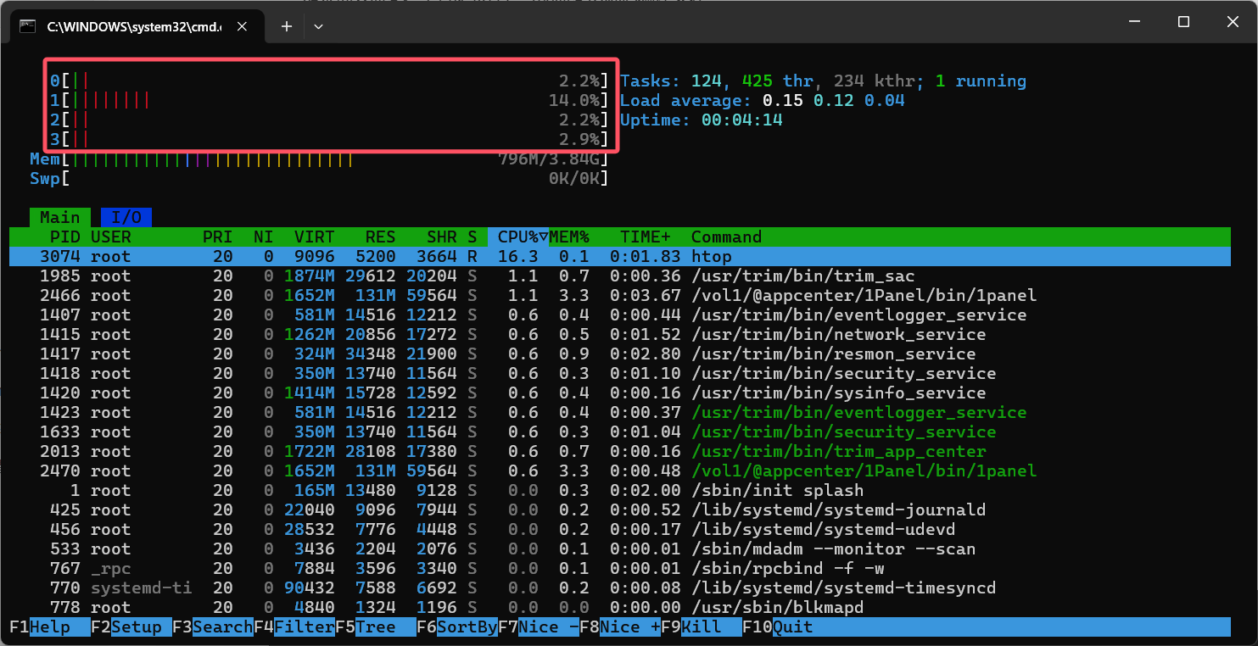Sort by the NI column header
Screen dimensions: 1258x646
pos(264,237)
